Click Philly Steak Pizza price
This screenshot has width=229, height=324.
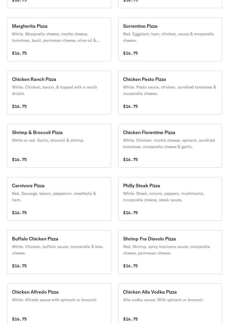[130, 213]
